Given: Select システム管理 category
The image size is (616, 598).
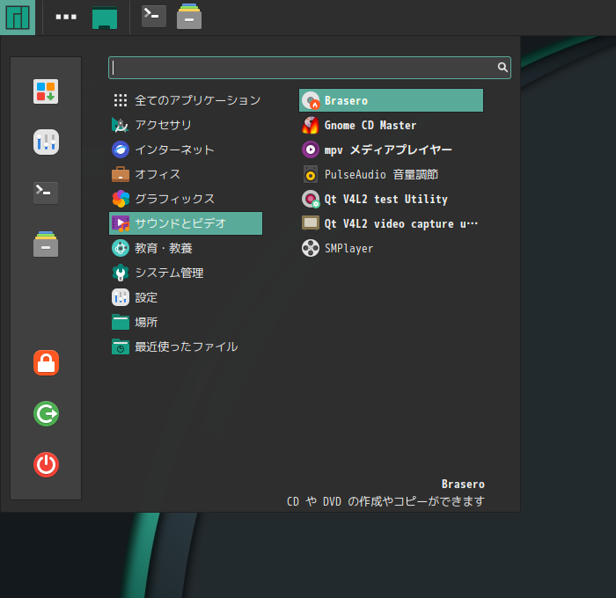Looking at the screenshot, I should pyautogui.click(x=186, y=273).
